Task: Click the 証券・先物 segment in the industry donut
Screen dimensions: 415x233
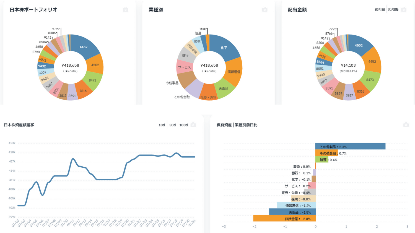Action: (x=208, y=97)
